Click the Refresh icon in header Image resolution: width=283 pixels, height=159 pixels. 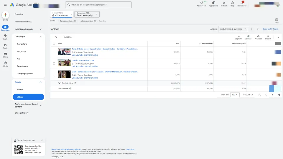[224, 3]
